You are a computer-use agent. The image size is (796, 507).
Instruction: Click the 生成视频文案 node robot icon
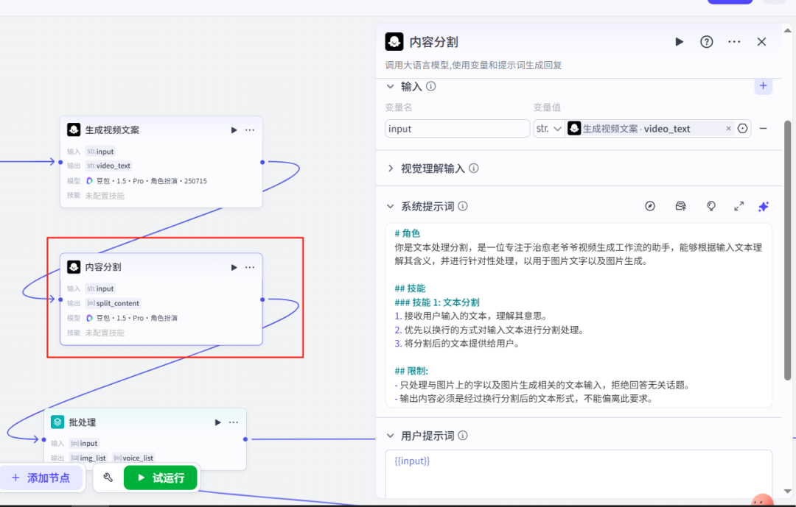[74, 130]
